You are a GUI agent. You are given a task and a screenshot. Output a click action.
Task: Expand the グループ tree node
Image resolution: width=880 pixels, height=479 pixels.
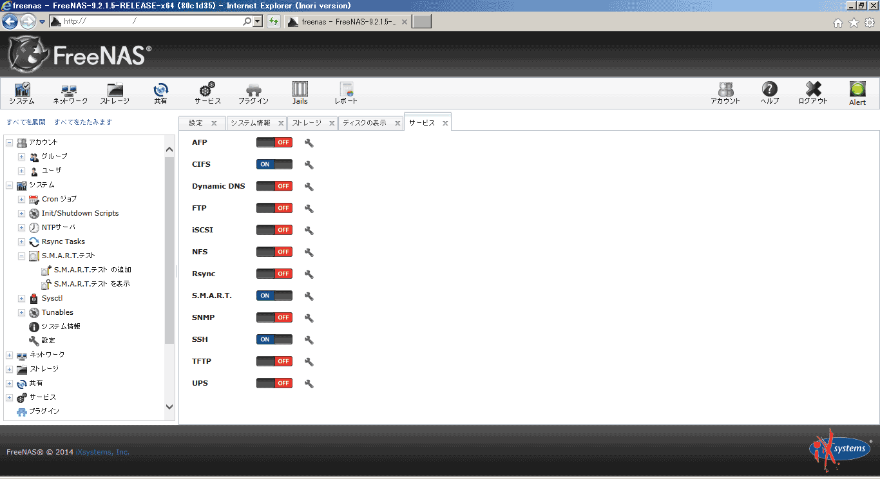click(x=21, y=156)
